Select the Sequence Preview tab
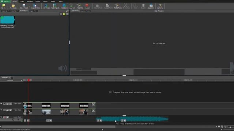This screenshot has width=234, height=131. tap(85, 11)
